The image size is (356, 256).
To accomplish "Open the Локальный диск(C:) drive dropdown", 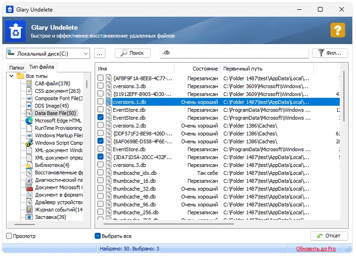I will pos(48,53).
